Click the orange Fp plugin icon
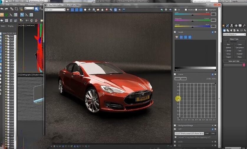 click(x=2, y=15)
